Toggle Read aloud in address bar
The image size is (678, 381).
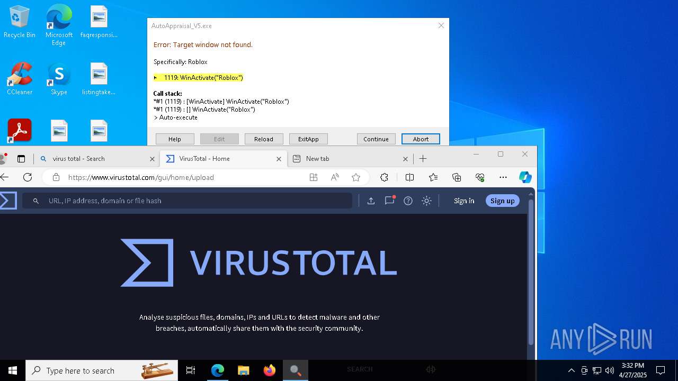335,177
